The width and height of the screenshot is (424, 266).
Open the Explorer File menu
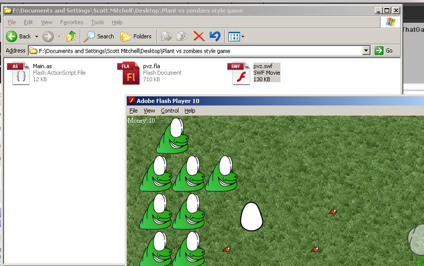(12, 22)
